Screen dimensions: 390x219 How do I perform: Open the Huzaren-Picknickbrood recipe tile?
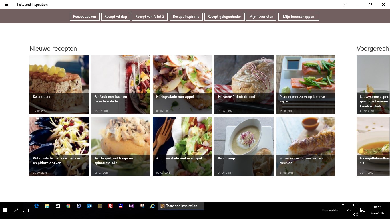(x=244, y=85)
